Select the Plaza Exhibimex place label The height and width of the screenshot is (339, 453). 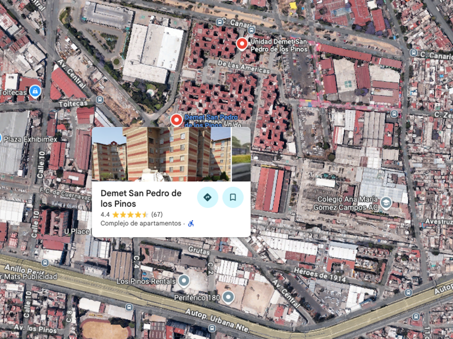click(x=30, y=139)
